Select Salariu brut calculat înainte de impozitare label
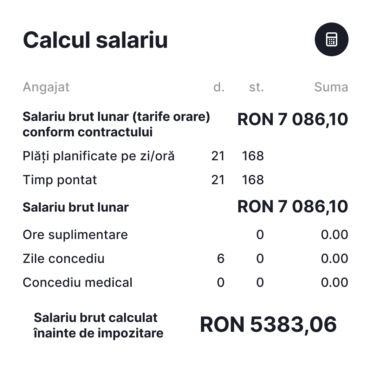Screen dimensions: 371x374 98,325
